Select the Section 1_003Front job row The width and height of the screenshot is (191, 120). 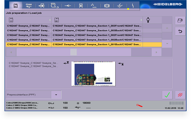coord(97,26)
